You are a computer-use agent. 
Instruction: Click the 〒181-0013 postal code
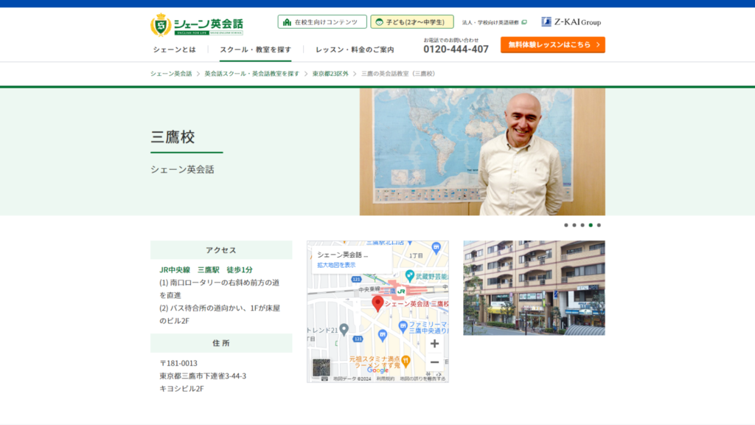click(178, 363)
